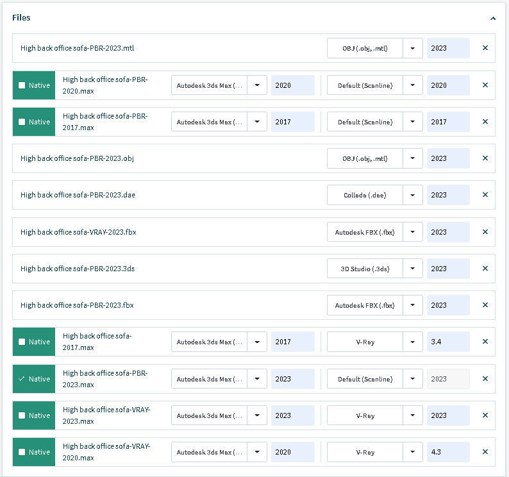Remove the High back office sofa-PBR-2023.mtl file
This screenshot has width=509, height=477.
point(485,48)
